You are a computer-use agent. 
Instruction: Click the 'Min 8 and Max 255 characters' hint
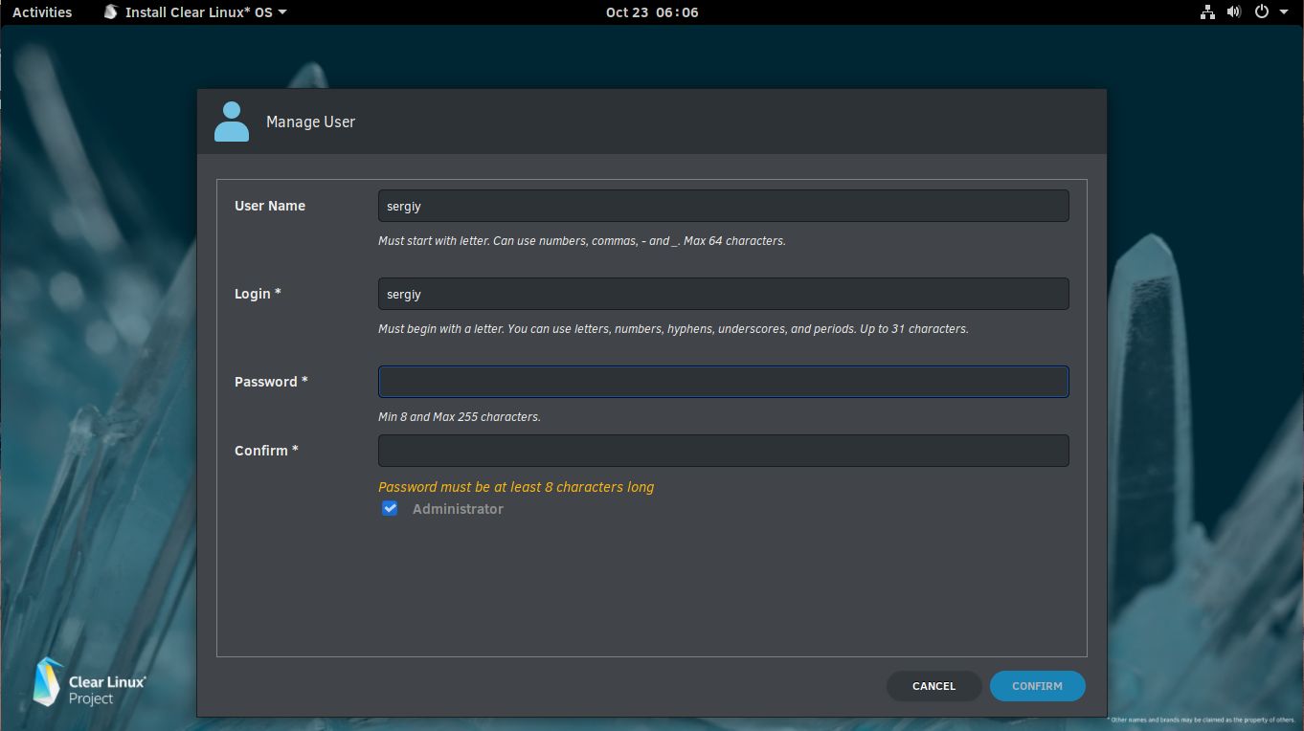tap(460, 417)
